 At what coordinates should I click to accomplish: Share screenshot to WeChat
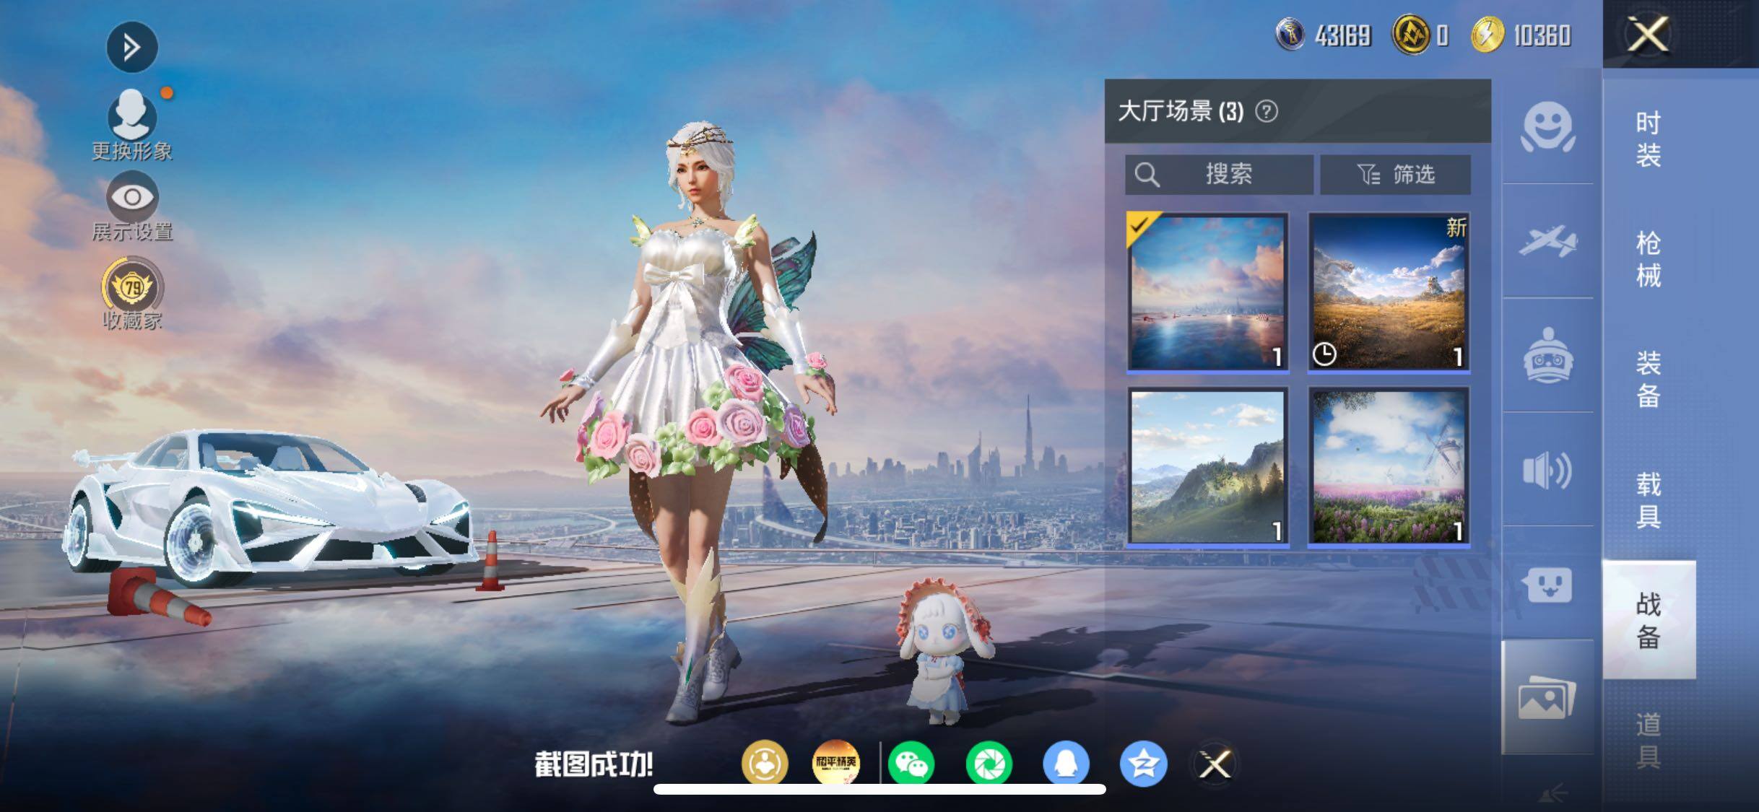(x=911, y=764)
